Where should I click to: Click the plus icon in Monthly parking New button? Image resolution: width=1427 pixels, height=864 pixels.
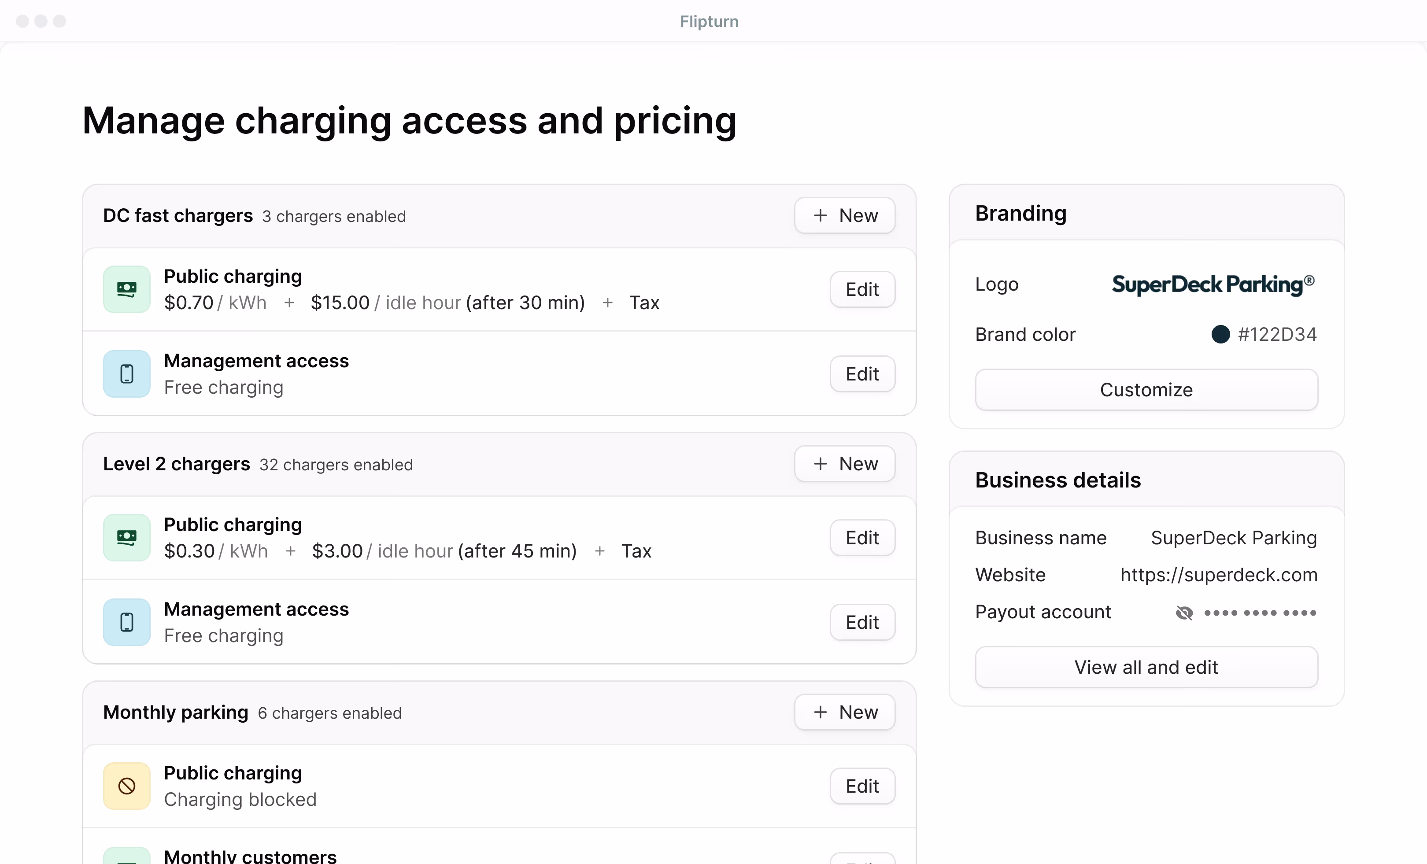pyautogui.click(x=820, y=712)
